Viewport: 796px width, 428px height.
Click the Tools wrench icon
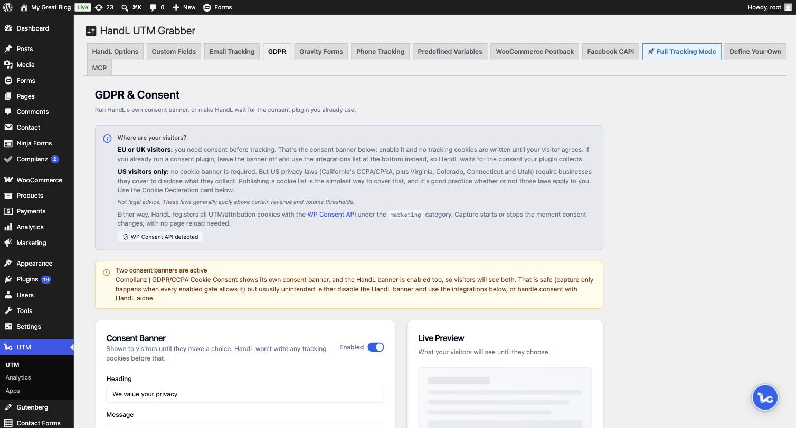(x=8, y=311)
